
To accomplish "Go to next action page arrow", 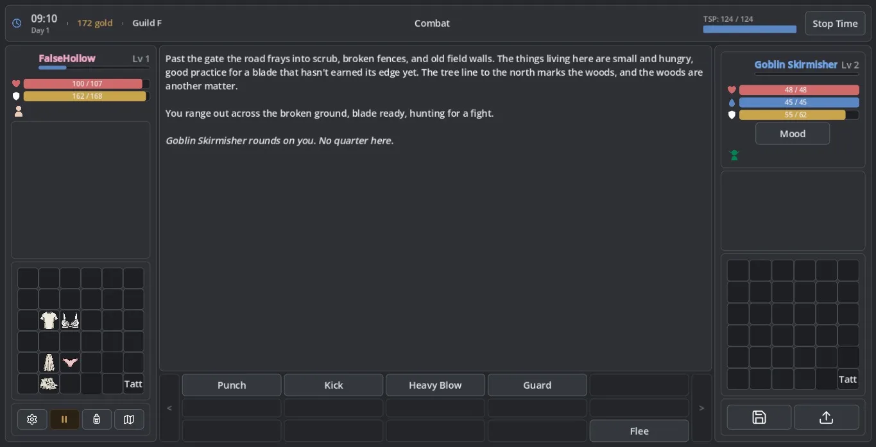I will (x=701, y=408).
